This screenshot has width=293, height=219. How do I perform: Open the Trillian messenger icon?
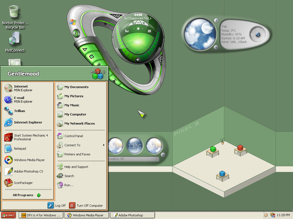(9, 111)
